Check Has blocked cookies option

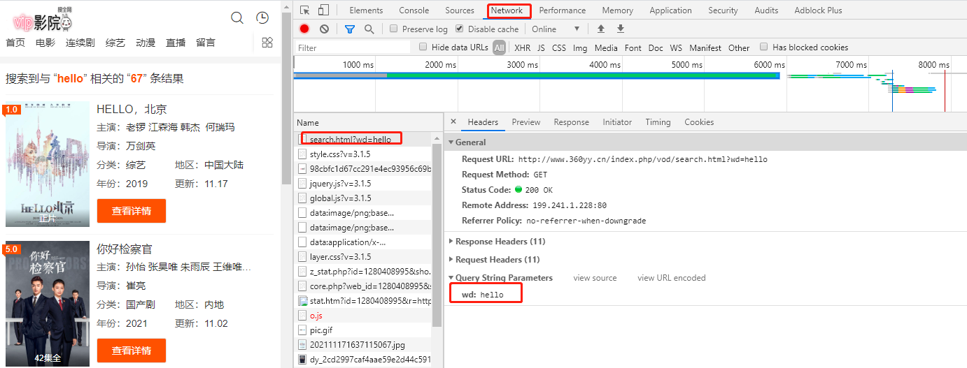tap(763, 47)
